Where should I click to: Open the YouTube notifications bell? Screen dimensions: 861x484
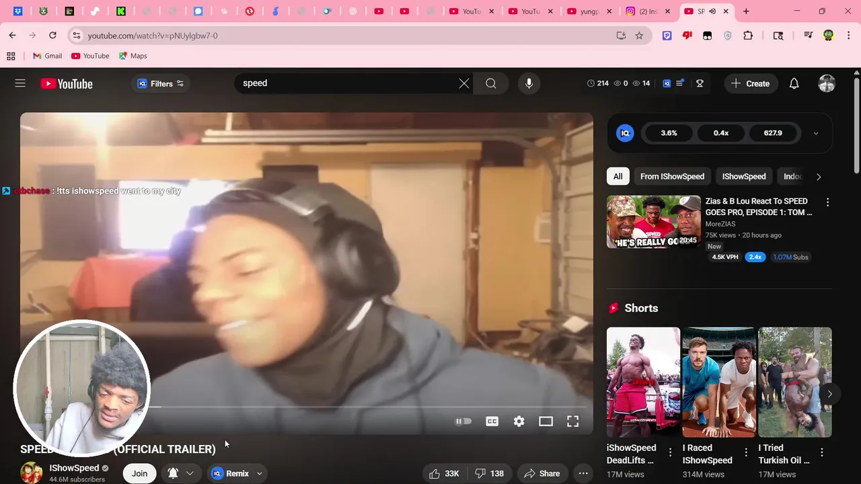point(794,83)
